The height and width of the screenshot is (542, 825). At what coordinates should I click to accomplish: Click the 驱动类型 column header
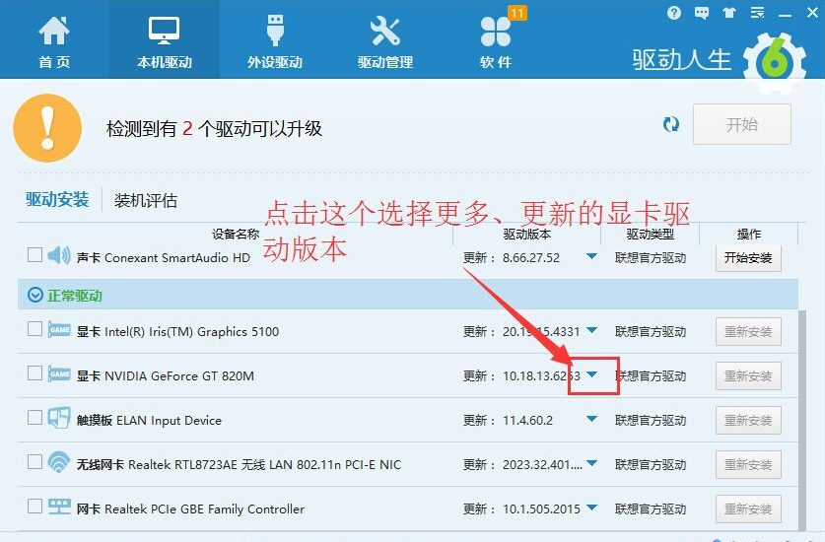click(x=651, y=235)
